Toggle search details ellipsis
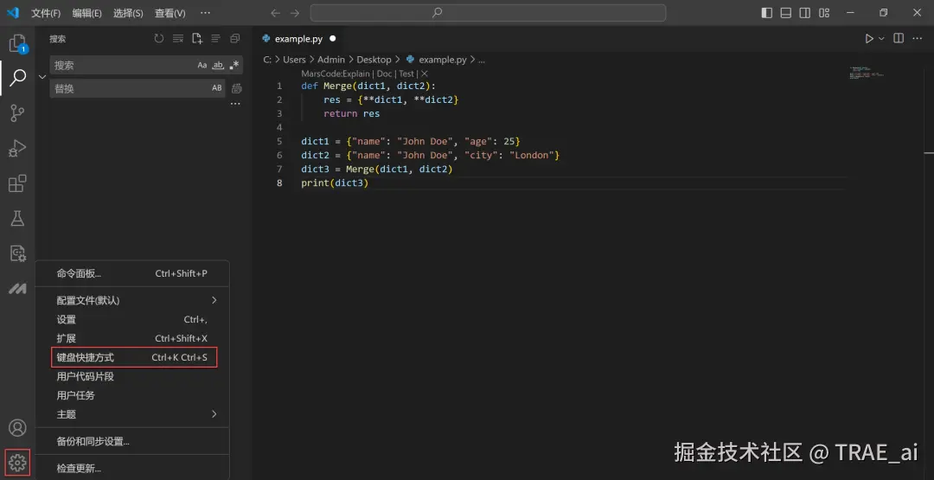 point(236,105)
